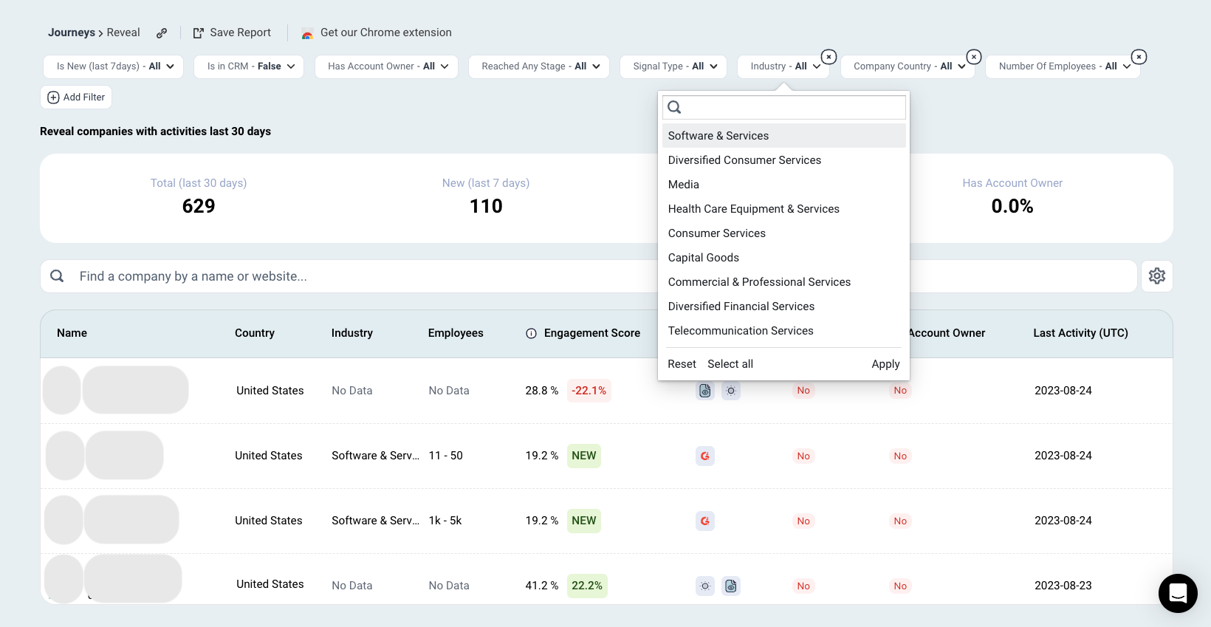This screenshot has width=1211, height=627.
Task: Apply the industry filter selection
Action: tap(885, 364)
